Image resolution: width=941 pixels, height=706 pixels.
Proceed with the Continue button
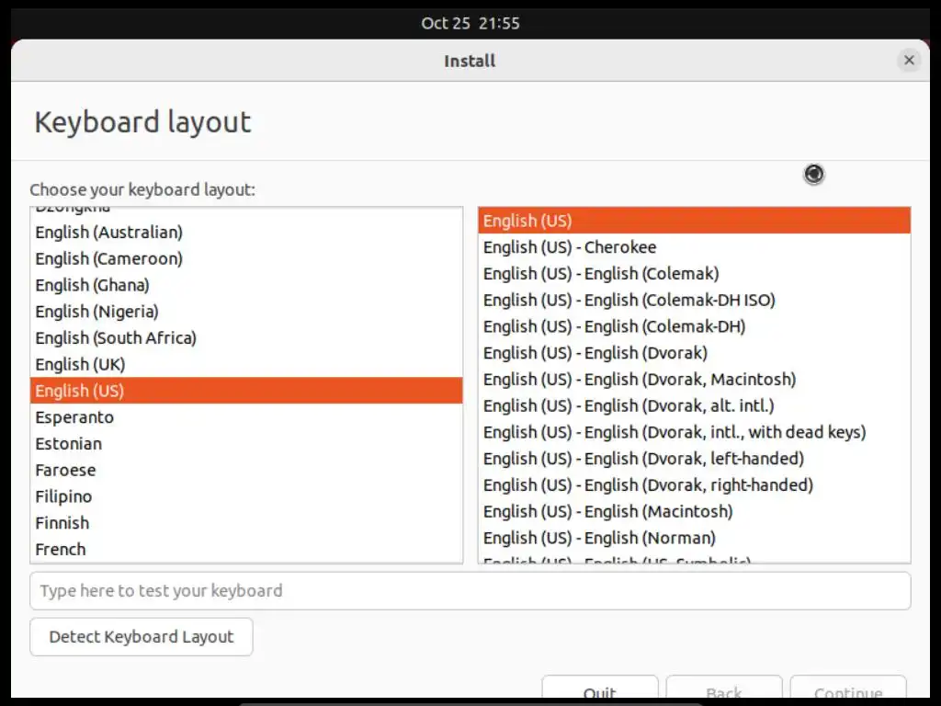(848, 688)
